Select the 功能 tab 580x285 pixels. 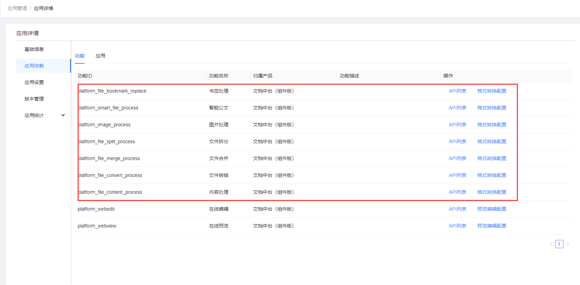click(80, 56)
